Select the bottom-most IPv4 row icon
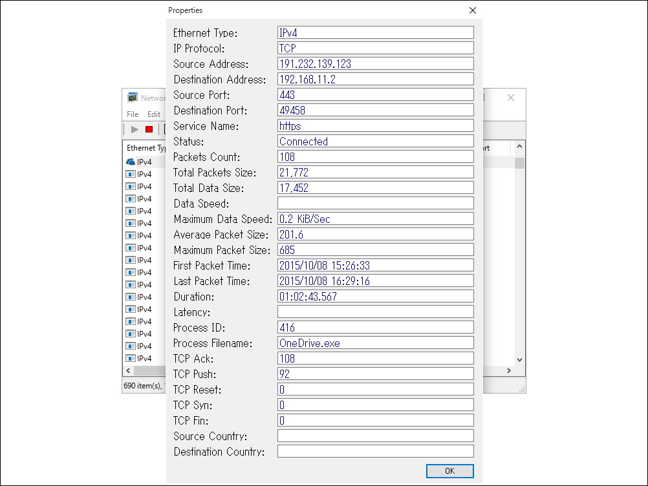Viewport: 648px width, 486px height. tap(131, 358)
